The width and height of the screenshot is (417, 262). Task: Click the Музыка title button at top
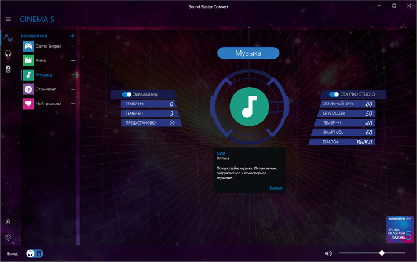(x=248, y=53)
